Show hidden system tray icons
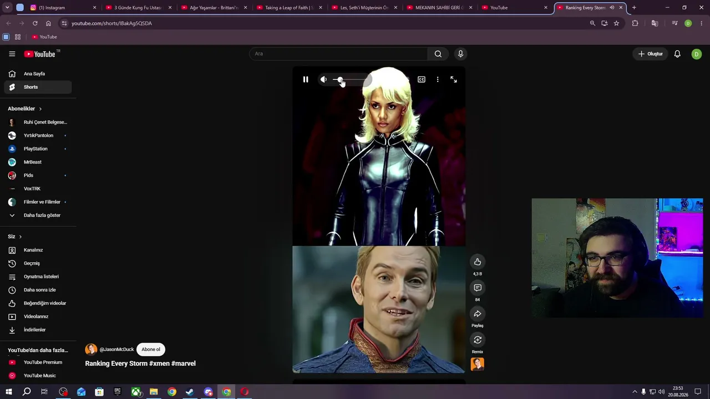710x399 pixels. pyautogui.click(x=635, y=392)
